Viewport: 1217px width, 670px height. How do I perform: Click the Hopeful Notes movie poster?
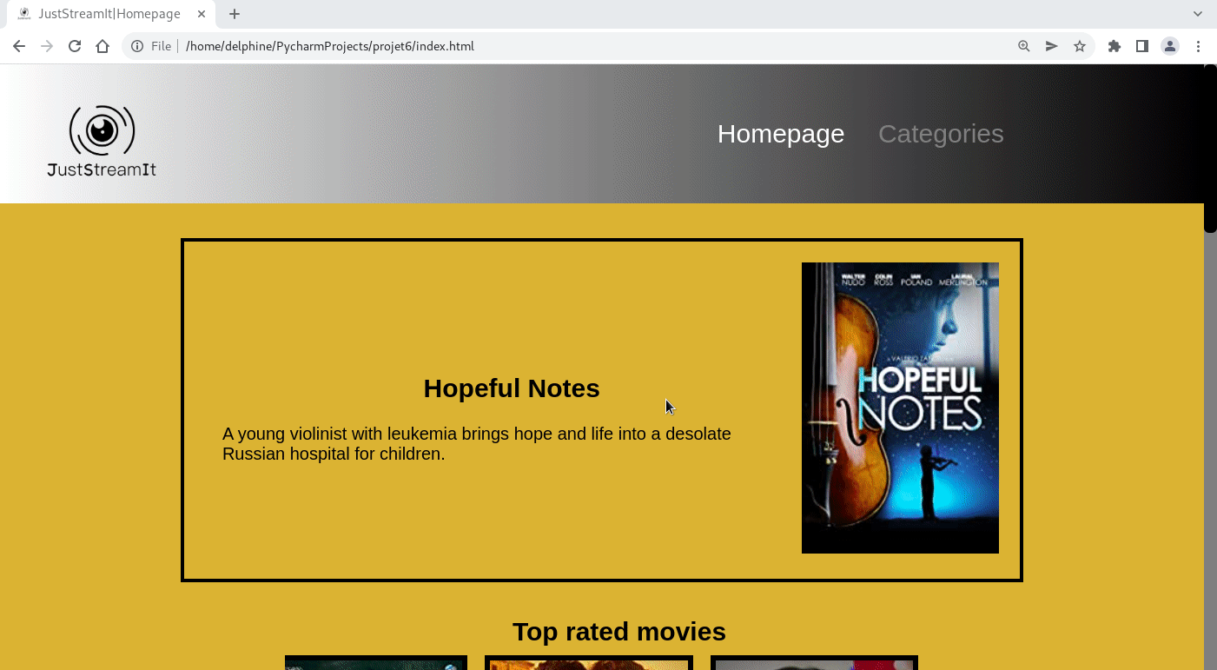pyautogui.click(x=900, y=408)
